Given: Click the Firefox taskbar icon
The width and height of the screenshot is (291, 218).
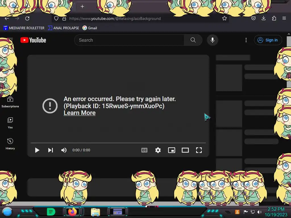Looking at the screenshot, I should (72, 212).
